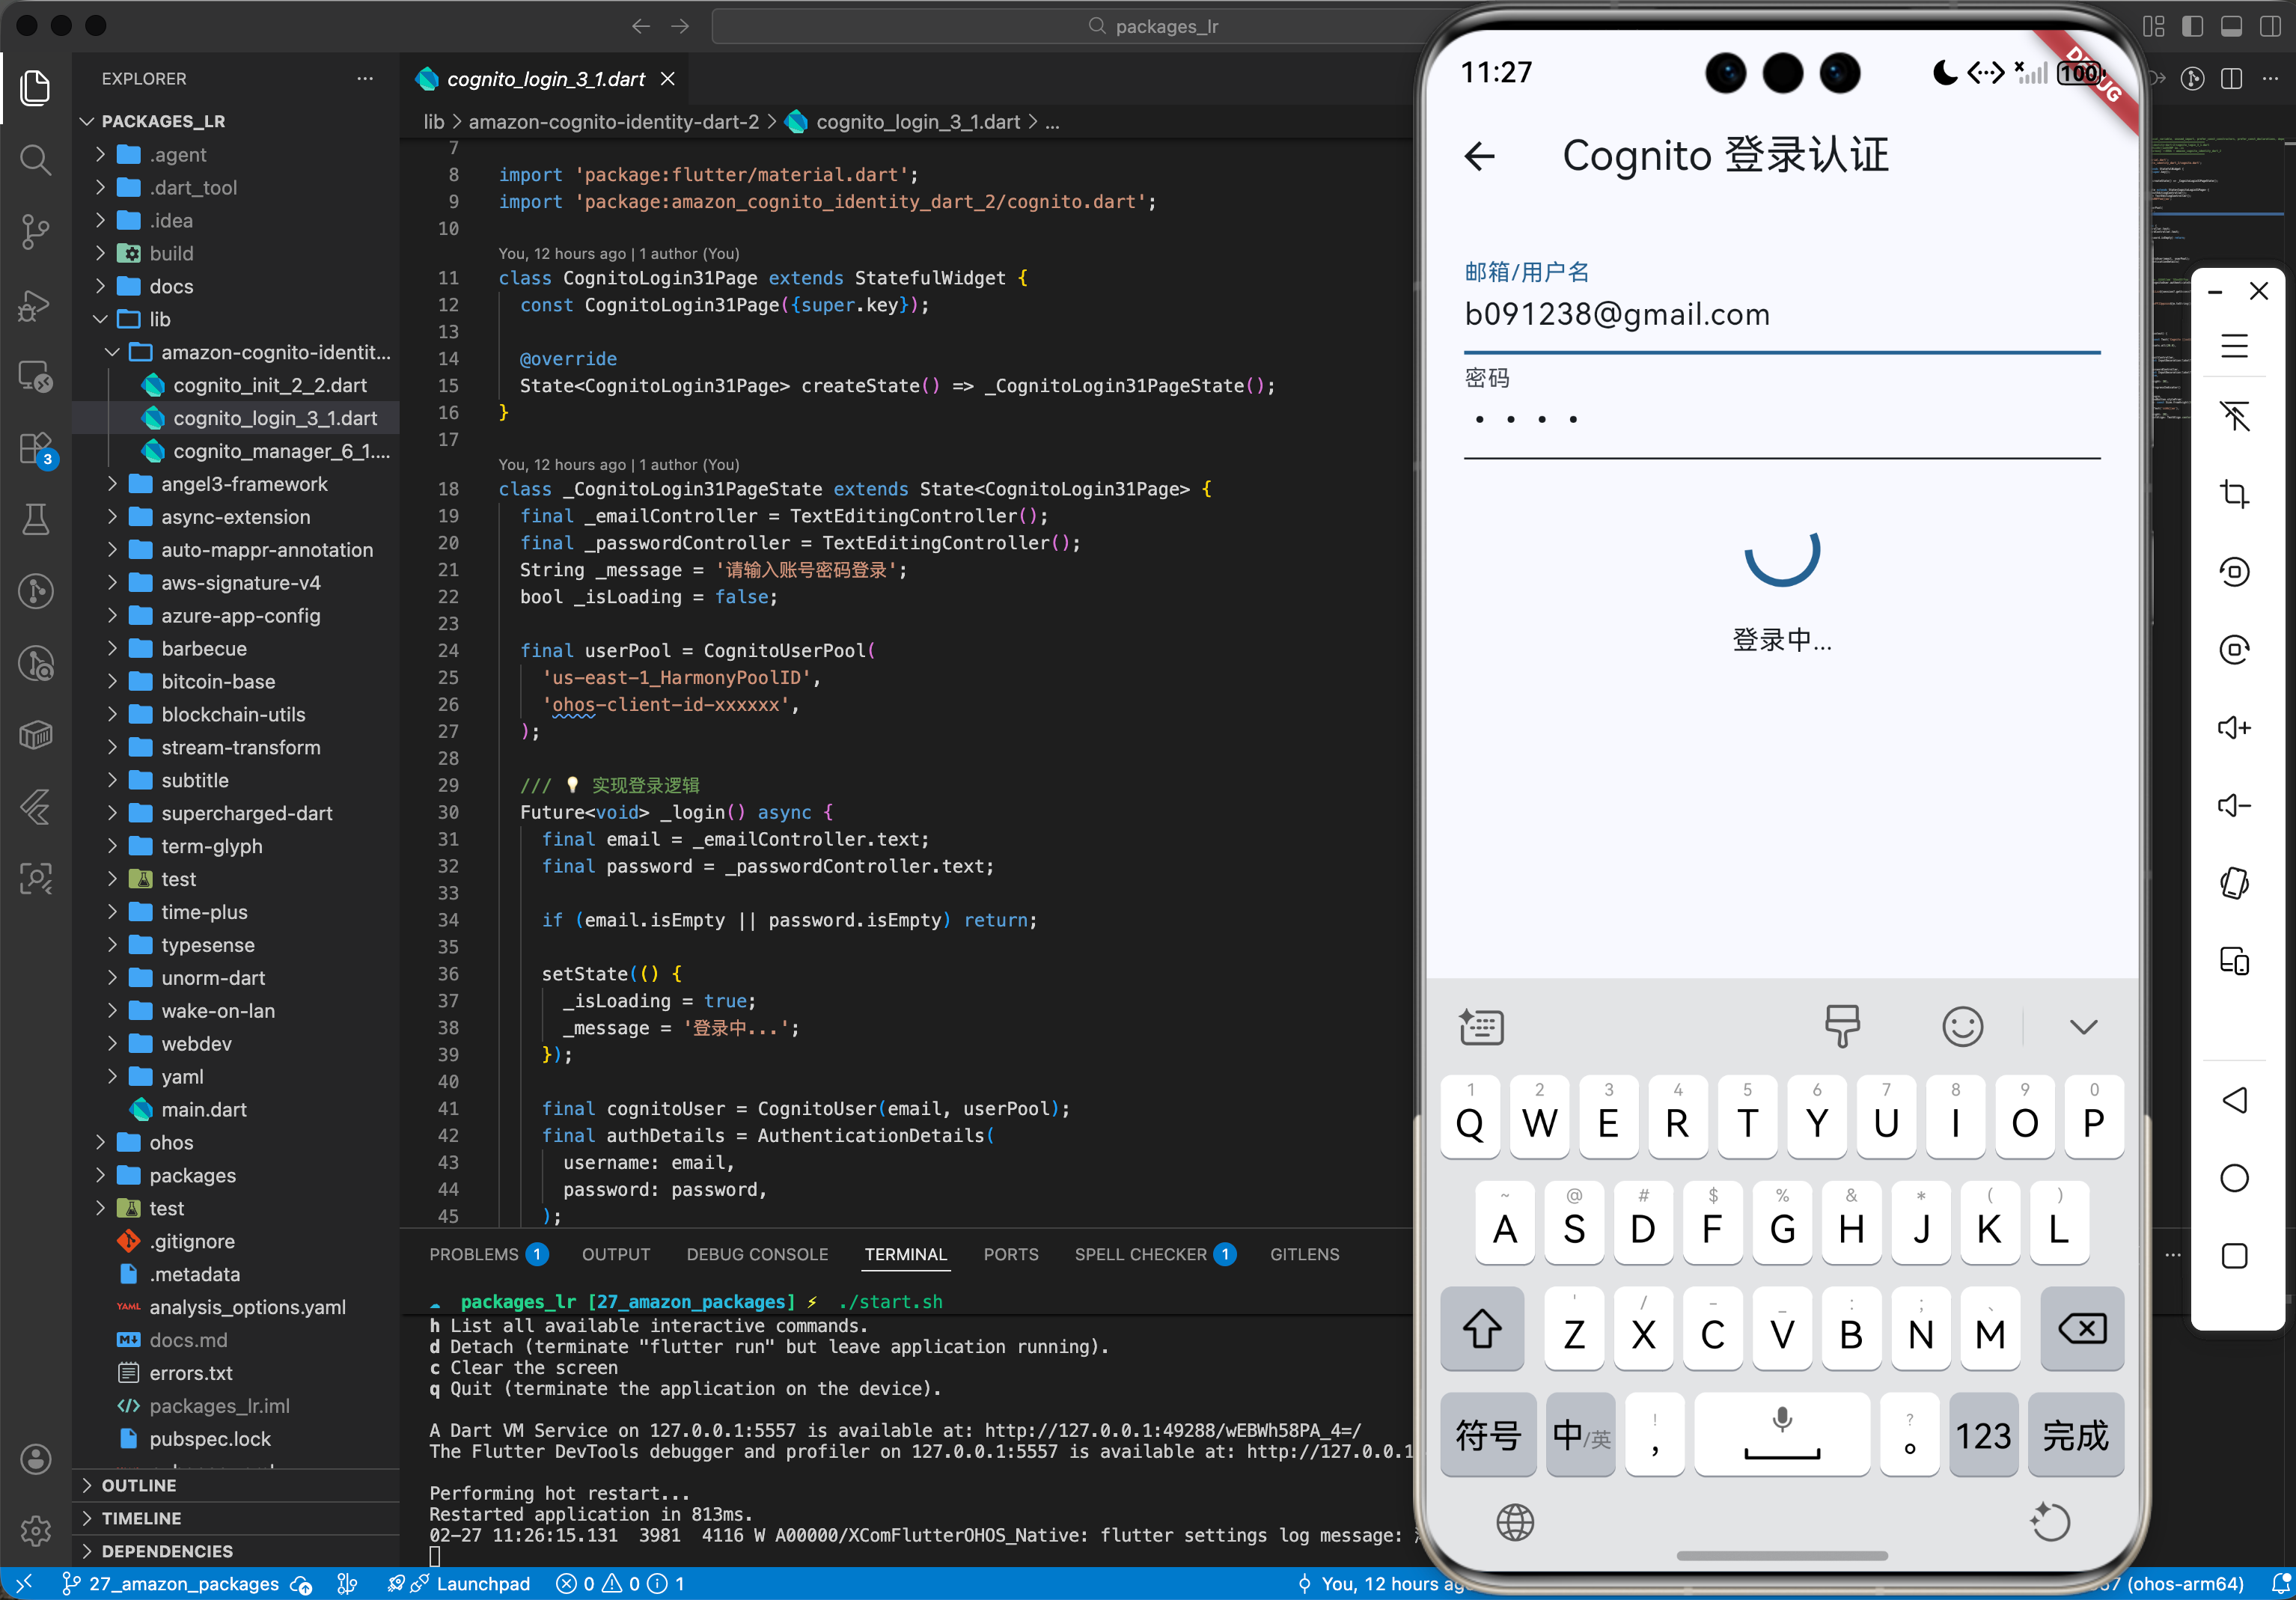Click the emulator volume up icon

[2234, 727]
